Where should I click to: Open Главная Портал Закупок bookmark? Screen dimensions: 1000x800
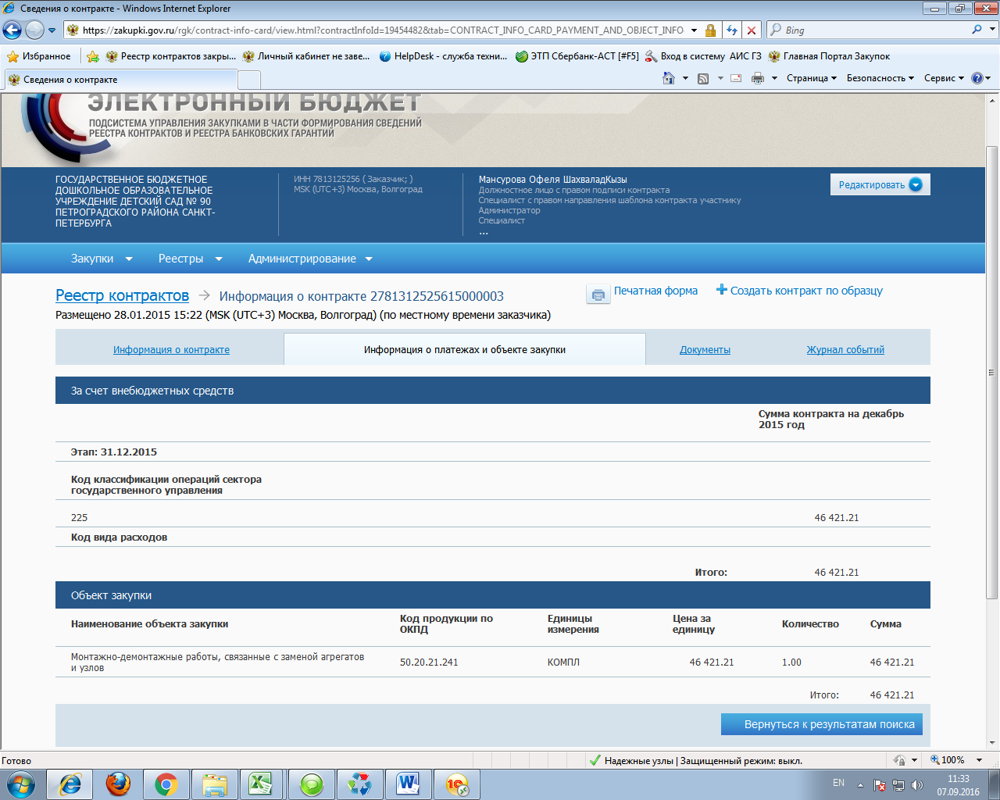coord(830,56)
